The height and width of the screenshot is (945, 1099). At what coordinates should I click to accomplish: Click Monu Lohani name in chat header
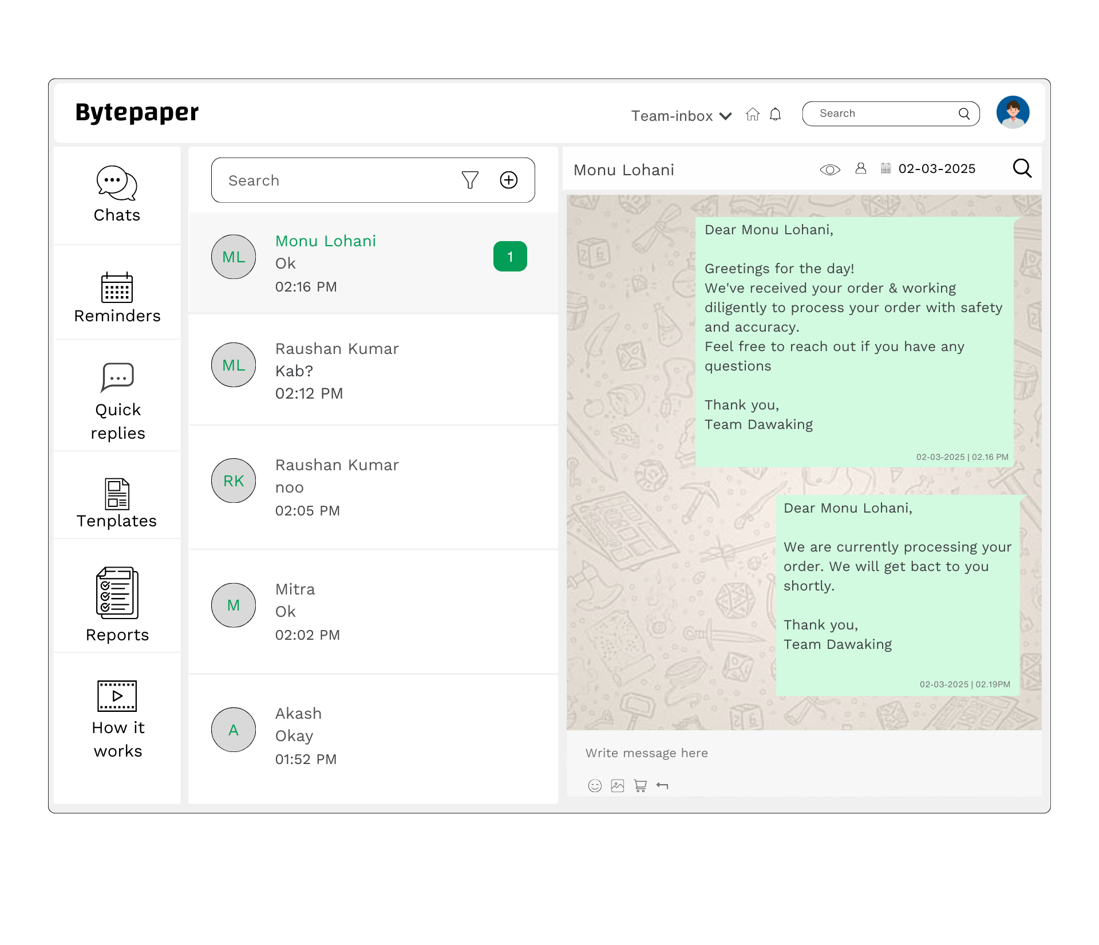624,170
